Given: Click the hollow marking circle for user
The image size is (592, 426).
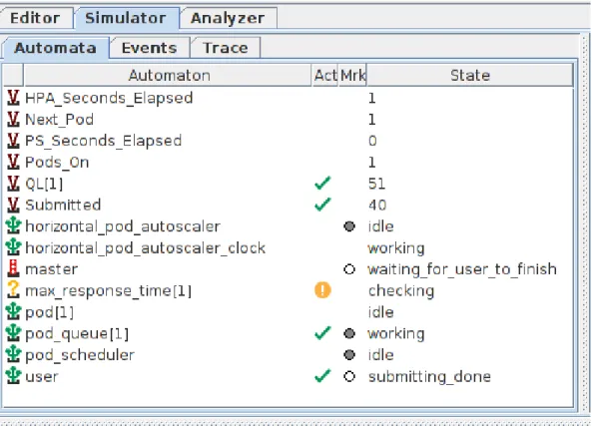Looking at the screenshot, I should point(349,376).
